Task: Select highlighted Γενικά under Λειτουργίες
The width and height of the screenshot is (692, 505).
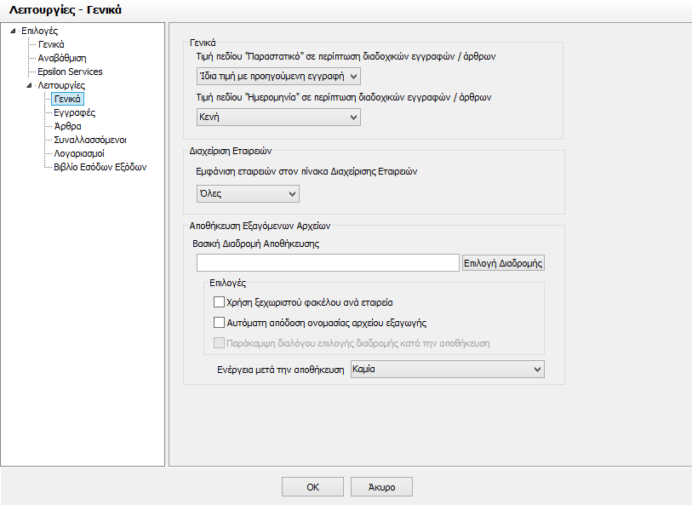Action: point(67,99)
